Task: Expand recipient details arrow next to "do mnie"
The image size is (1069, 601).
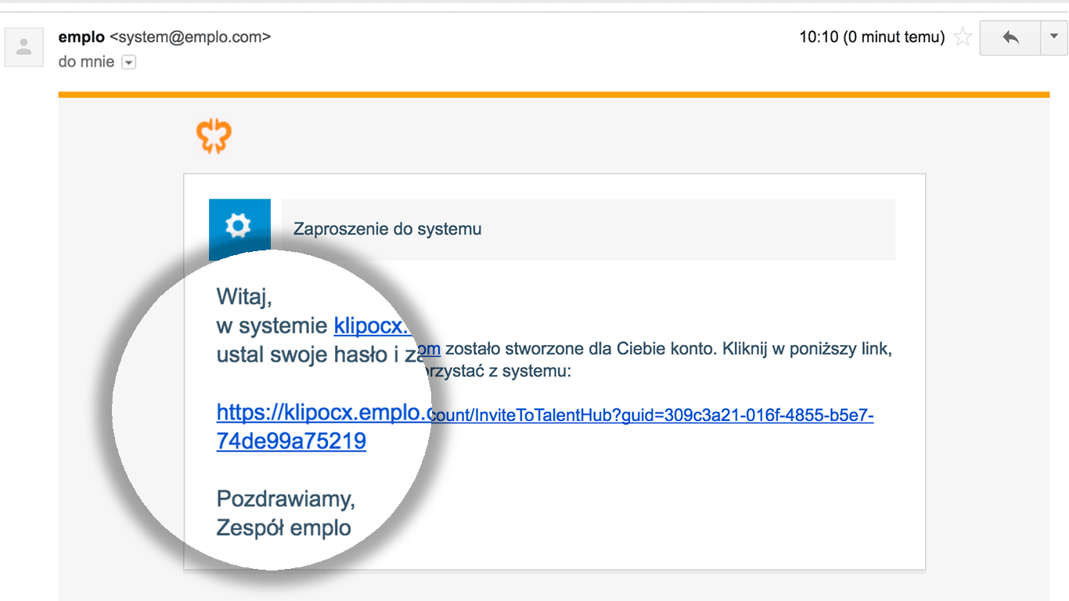Action: 129,63
